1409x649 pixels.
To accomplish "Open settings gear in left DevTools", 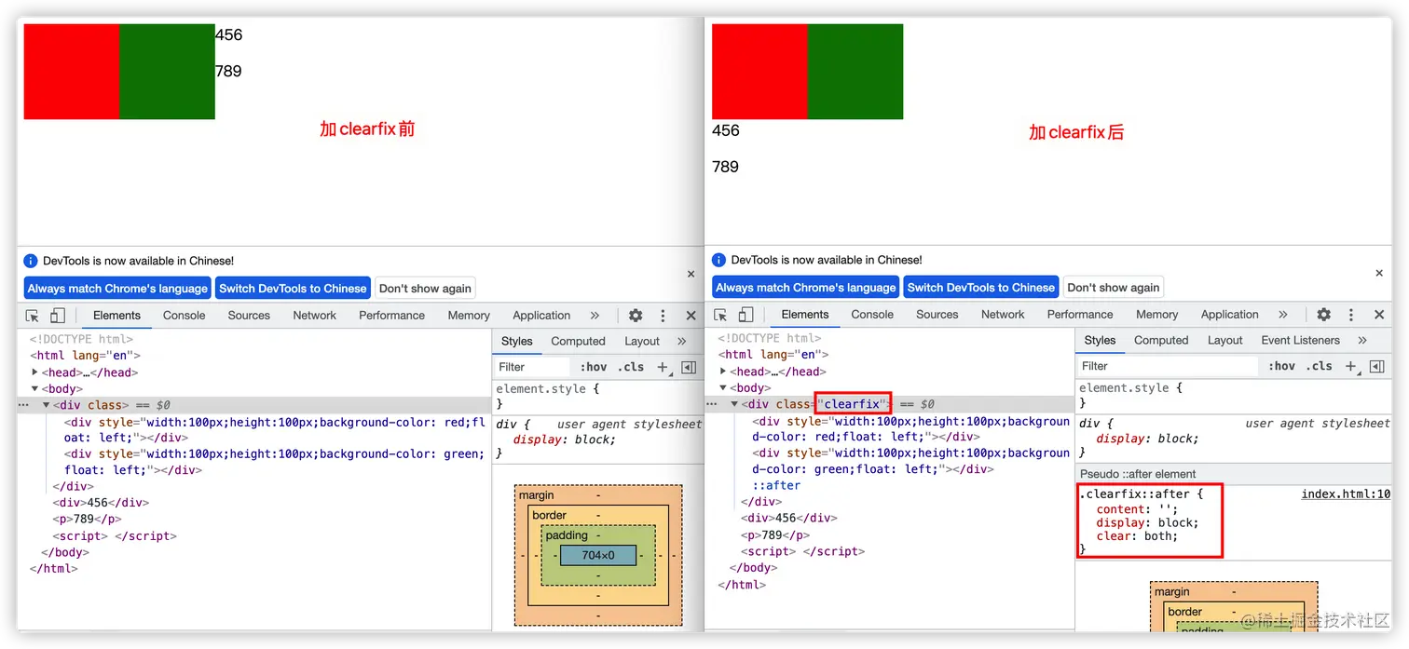I will coord(636,316).
